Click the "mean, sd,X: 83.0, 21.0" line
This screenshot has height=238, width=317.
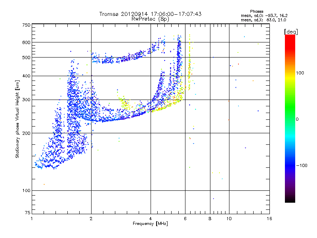coord(264,20)
